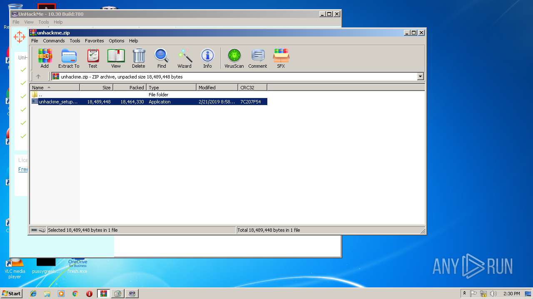Open the Favorites menu
The width and height of the screenshot is (533, 299).
tap(95, 41)
